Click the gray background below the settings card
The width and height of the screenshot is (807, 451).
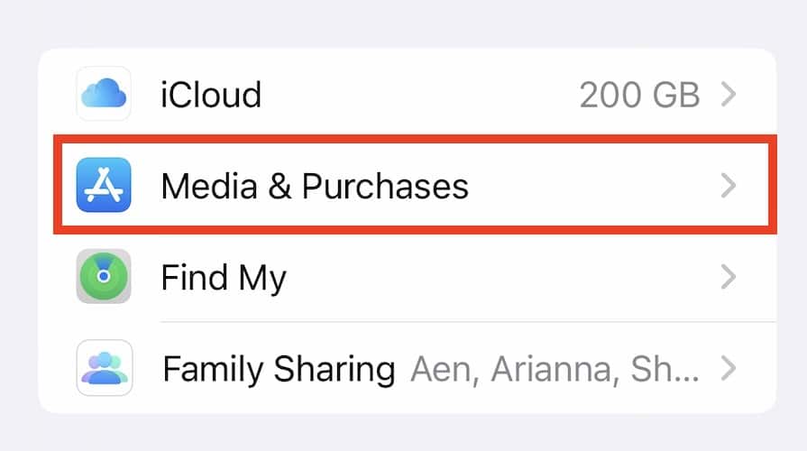[406, 433]
